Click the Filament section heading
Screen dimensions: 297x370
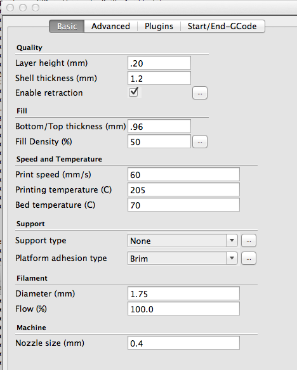coord(32,278)
